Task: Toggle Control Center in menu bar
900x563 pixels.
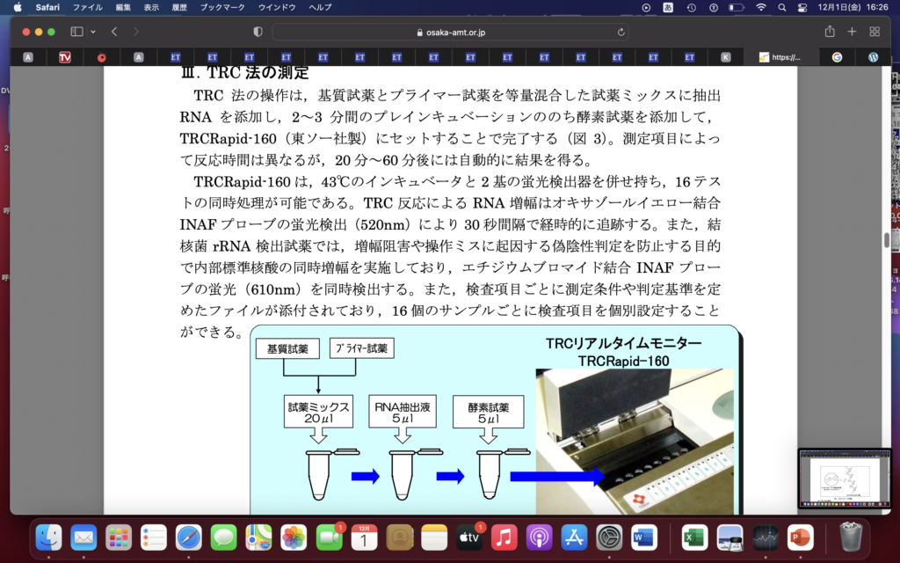Action: click(802, 7)
